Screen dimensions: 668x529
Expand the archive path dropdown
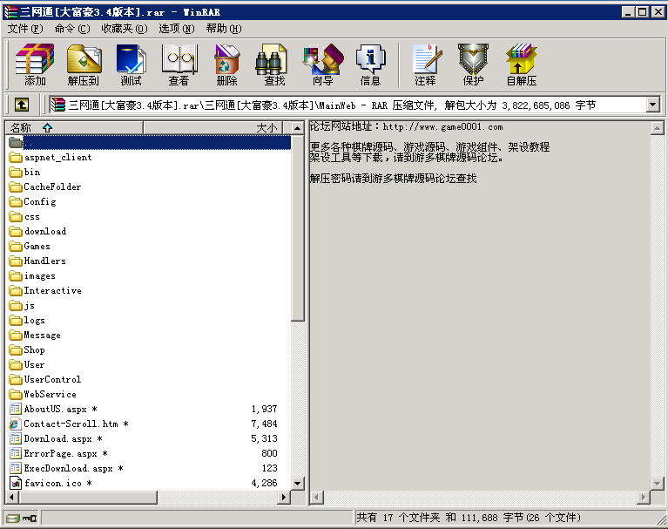(653, 105)
